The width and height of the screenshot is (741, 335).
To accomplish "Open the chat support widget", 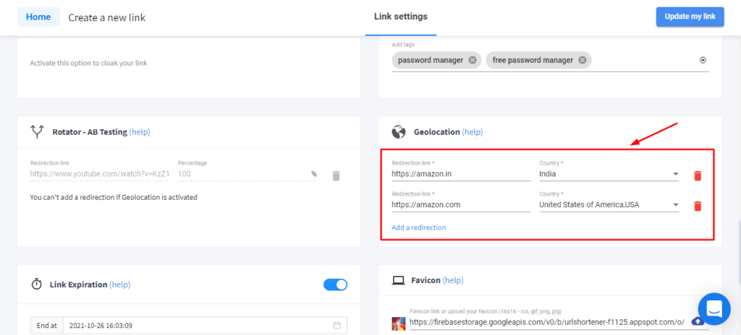I will click(714, 310).
